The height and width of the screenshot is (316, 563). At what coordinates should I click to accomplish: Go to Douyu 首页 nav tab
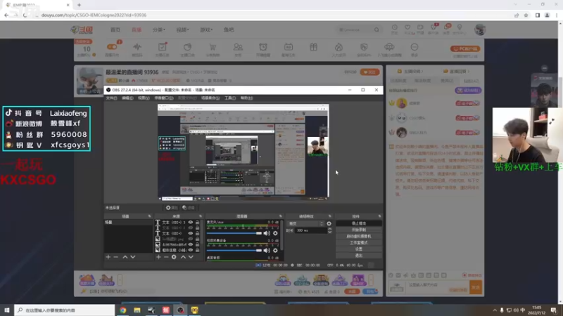(115, 29)
